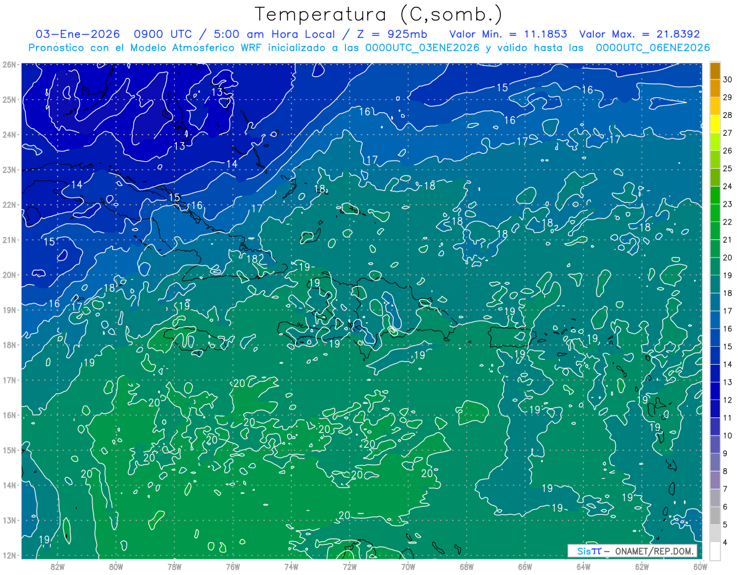
Task: Click the "64W" longitude axis label
Action: (583, 566)
